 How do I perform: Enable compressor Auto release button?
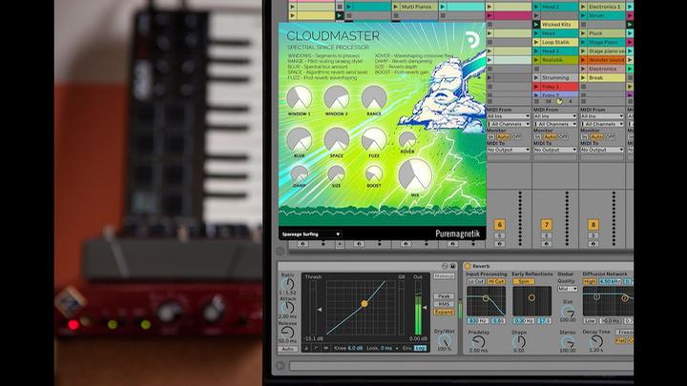coord(287,349)
